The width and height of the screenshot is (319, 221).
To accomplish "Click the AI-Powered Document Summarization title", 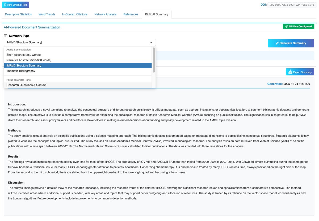I will [x=32, y=27].
